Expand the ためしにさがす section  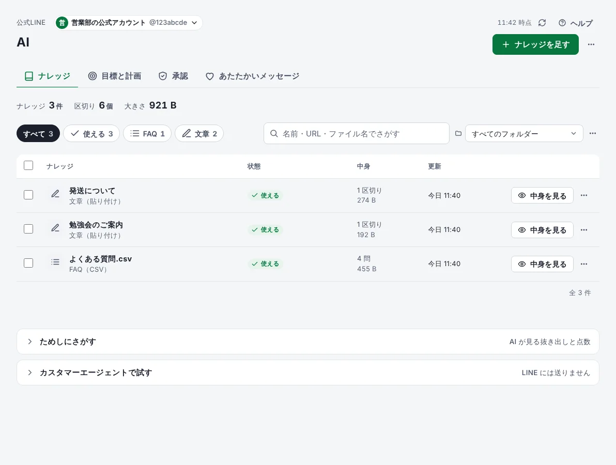(308, 342)
